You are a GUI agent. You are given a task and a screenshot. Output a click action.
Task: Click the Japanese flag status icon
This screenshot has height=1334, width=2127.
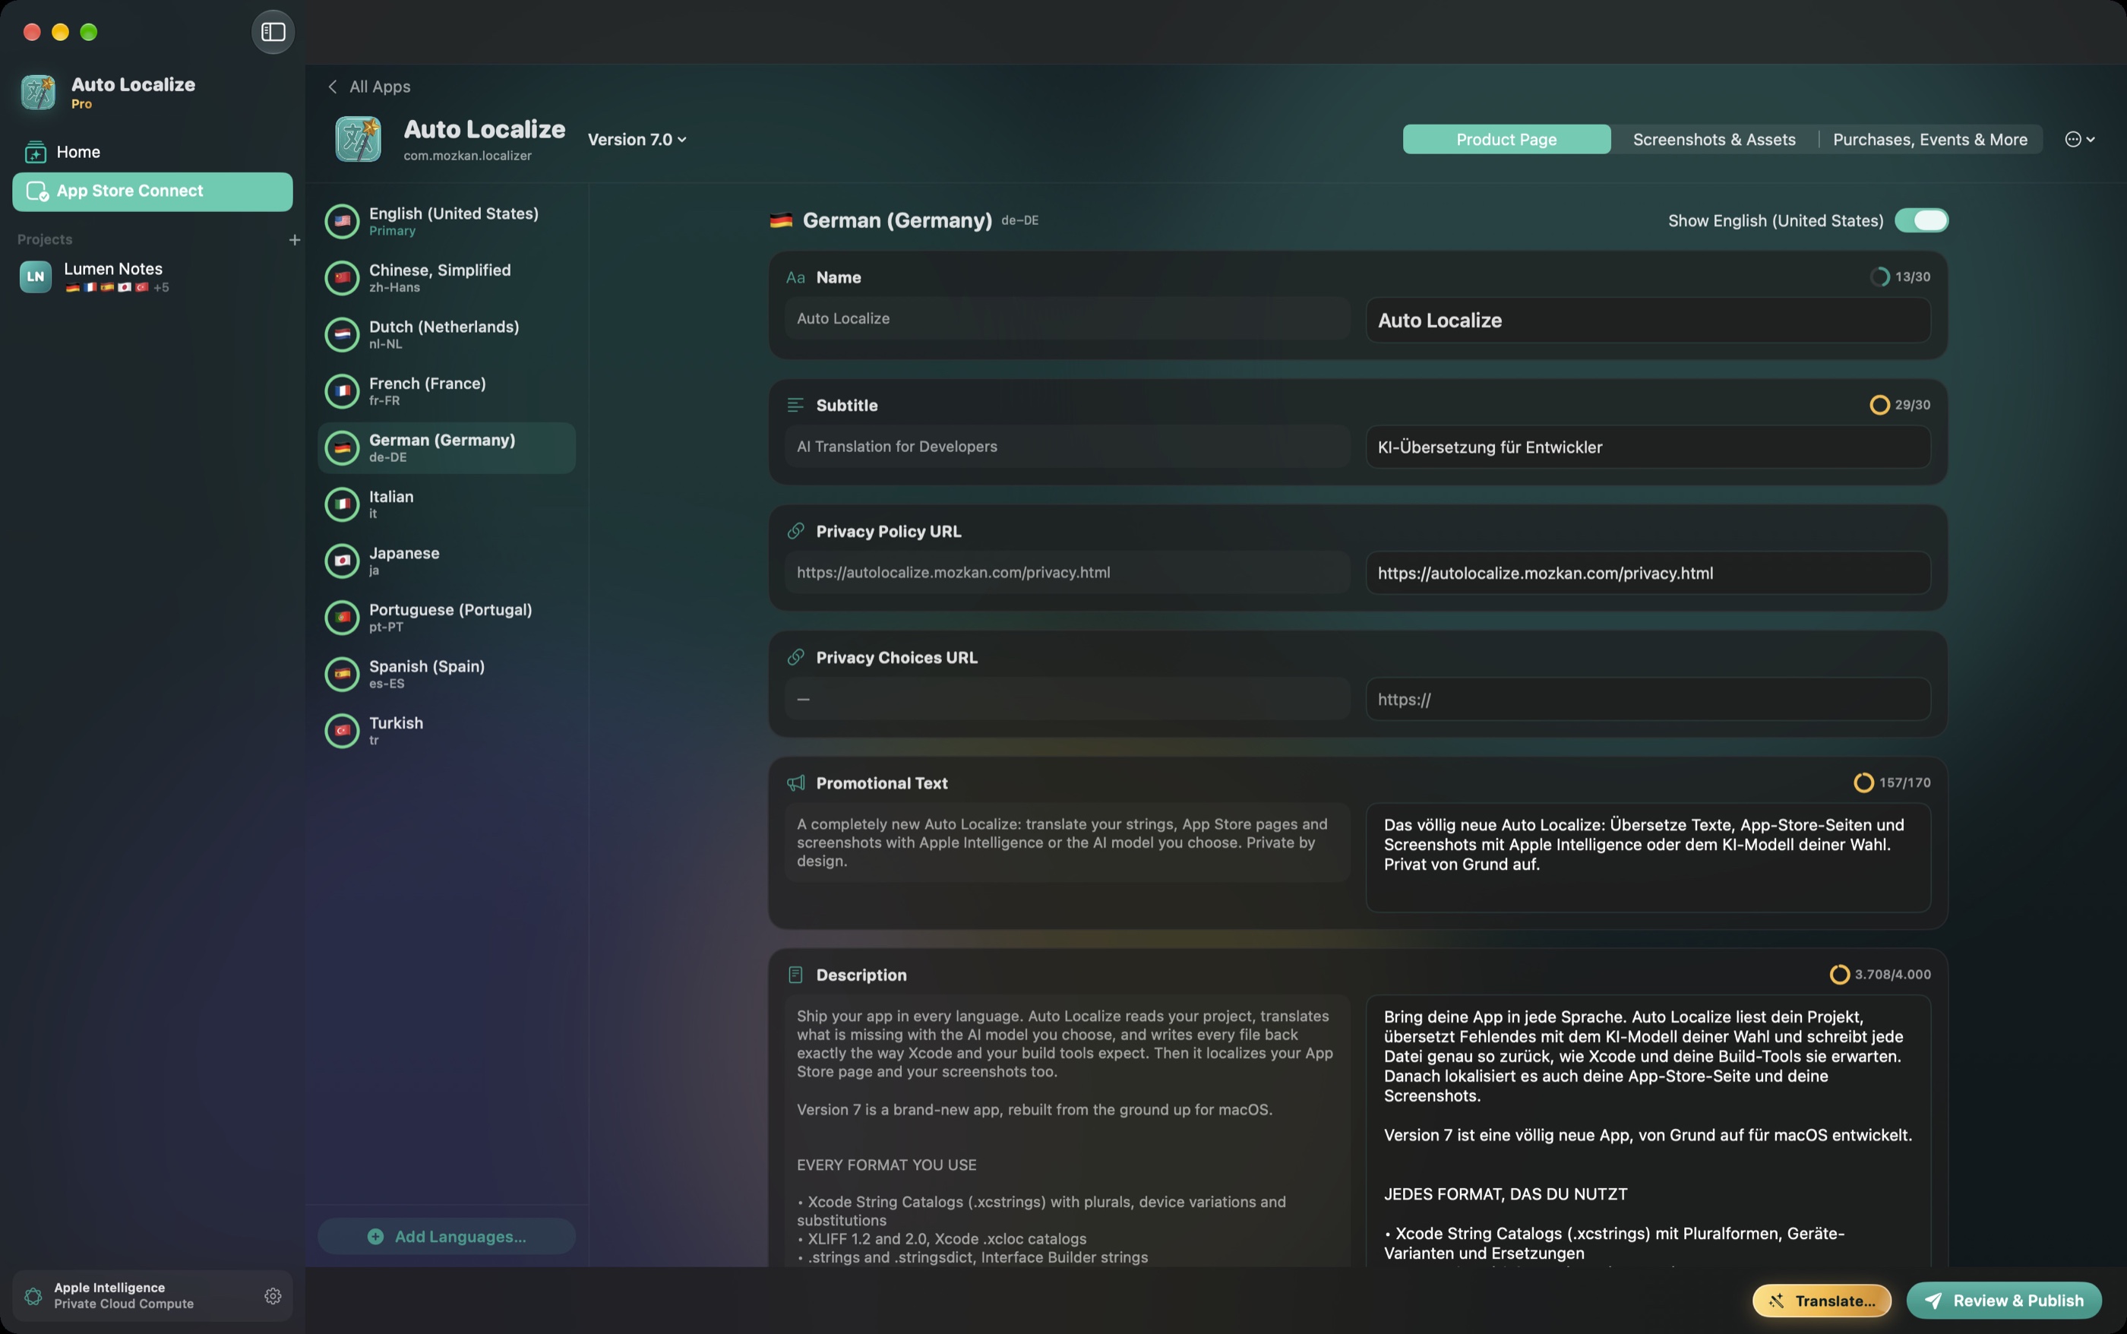pyautogui.click(x=343, y=561)
